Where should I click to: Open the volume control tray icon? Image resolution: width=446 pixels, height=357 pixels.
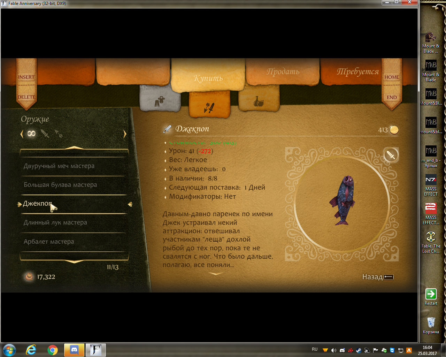tap(333, 350)
